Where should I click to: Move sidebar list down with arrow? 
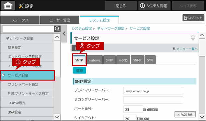tap(57, 117)
